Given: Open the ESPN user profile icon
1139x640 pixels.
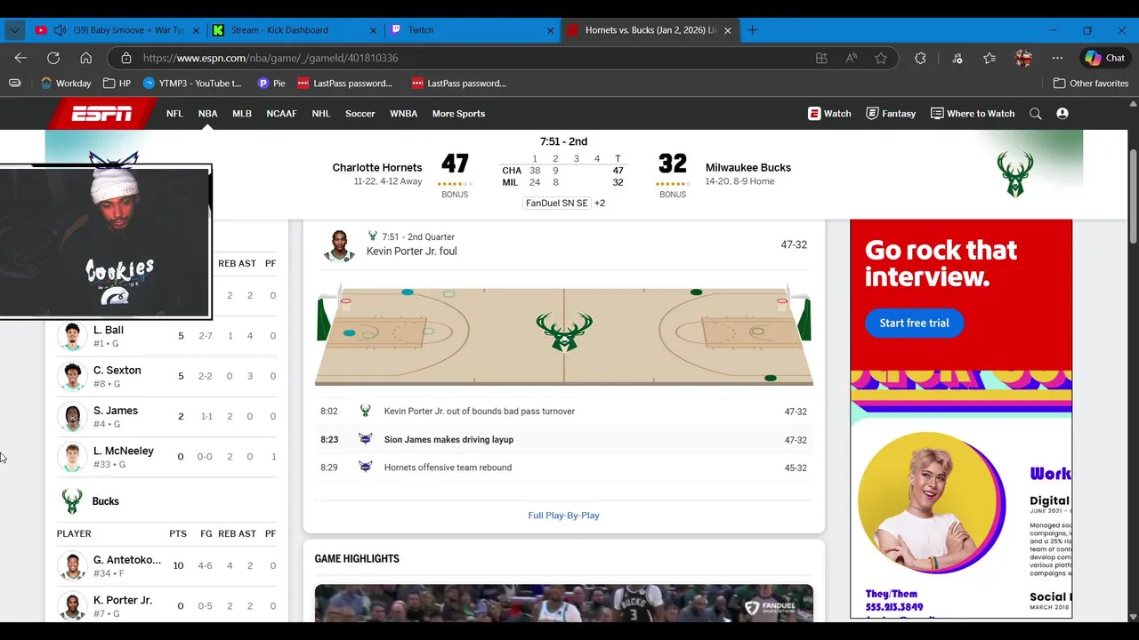Looking at the screenshot, I should (1062, 114).
